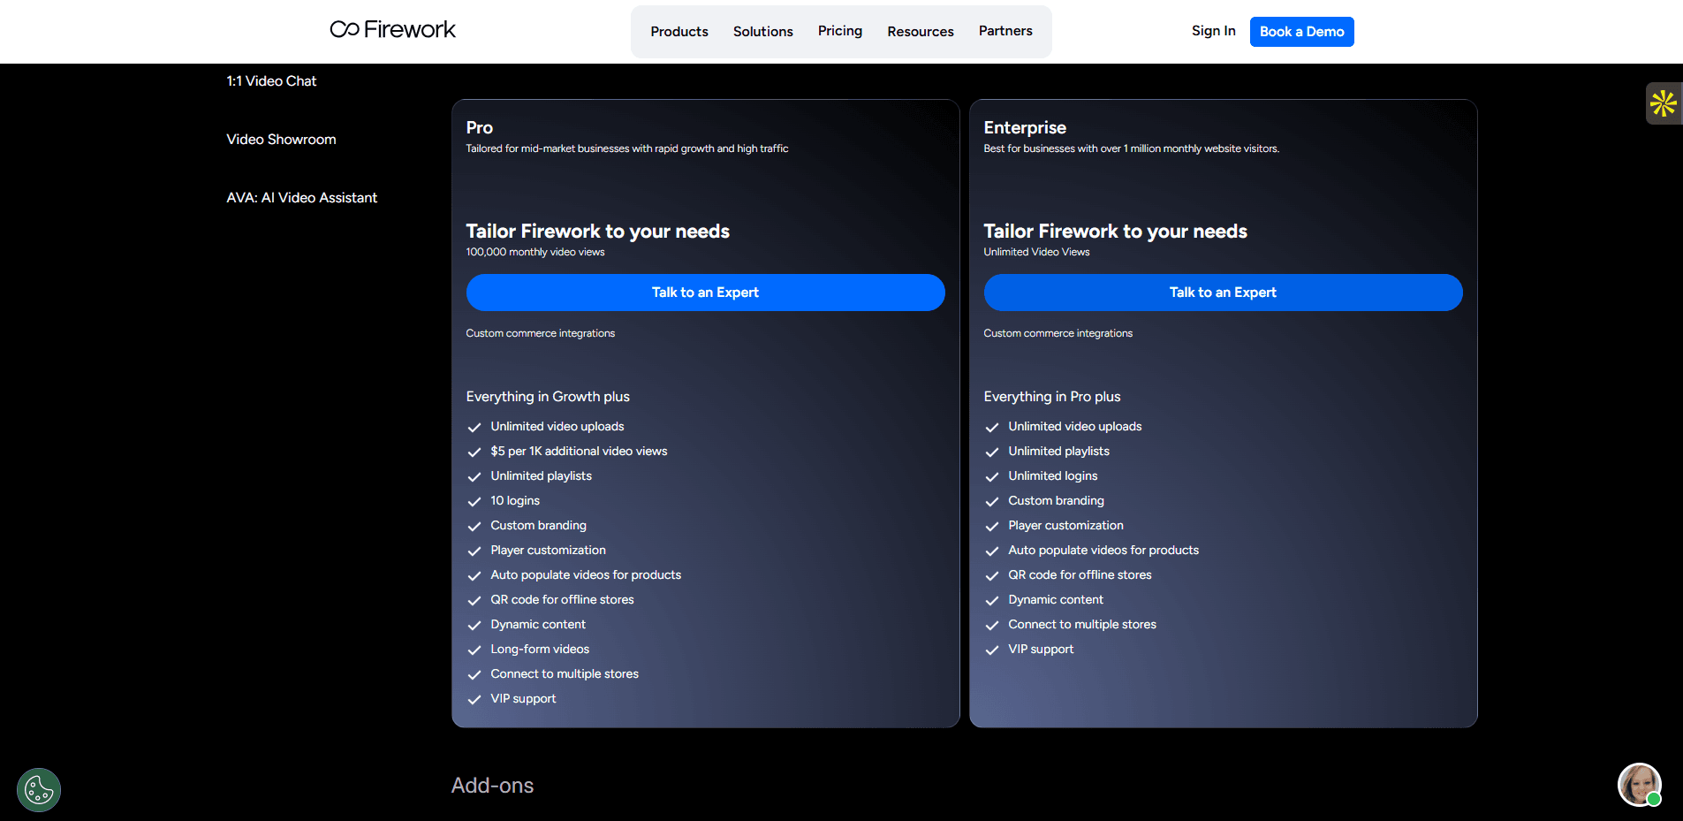Image resolution: width=1683 pixels, height=821 pixels.
Task: Click checkmark next to Pro 10 logins
Action: [x=474, y=501]
